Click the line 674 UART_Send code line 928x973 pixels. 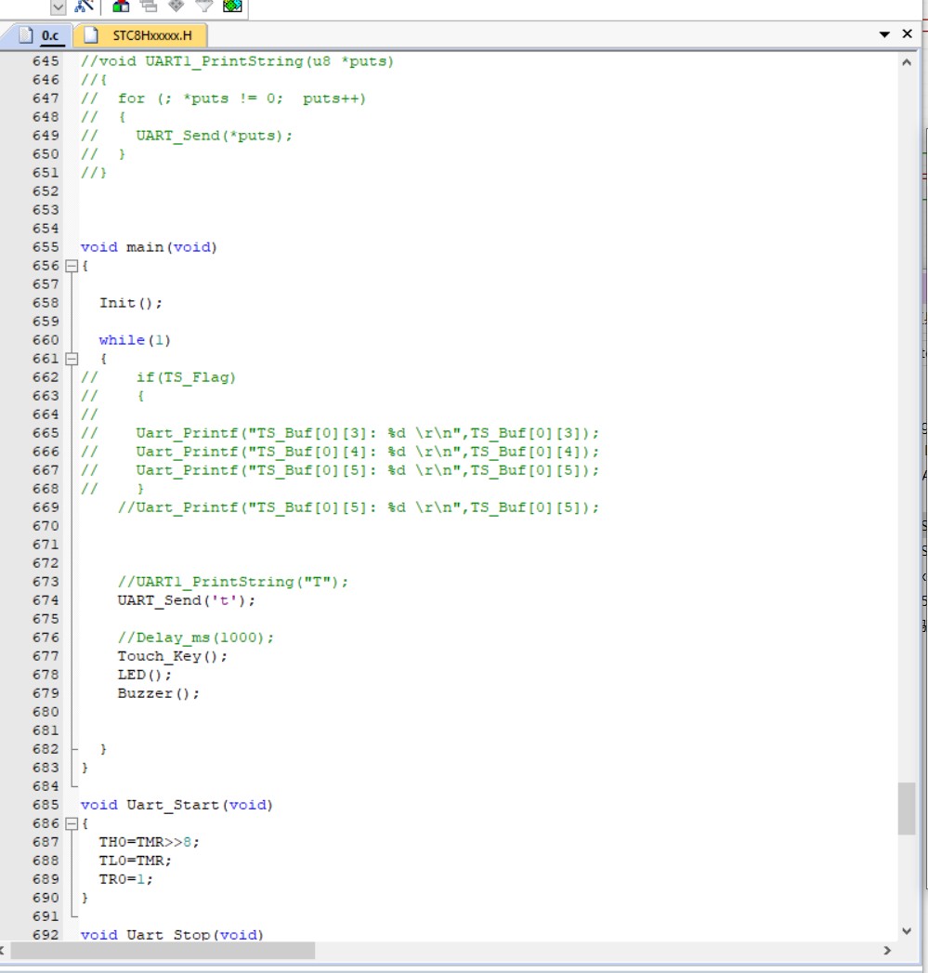[186, 600]
